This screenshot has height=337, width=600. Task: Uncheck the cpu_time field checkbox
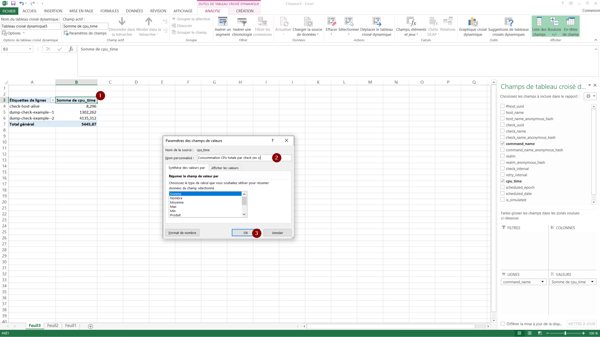(x=502, y=181)
